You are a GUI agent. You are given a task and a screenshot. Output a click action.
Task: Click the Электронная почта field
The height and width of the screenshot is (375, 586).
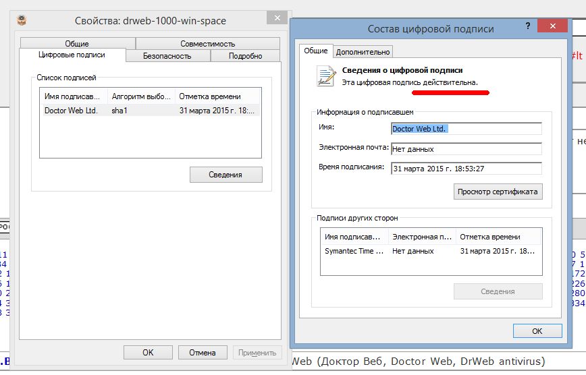coord(466,149)
